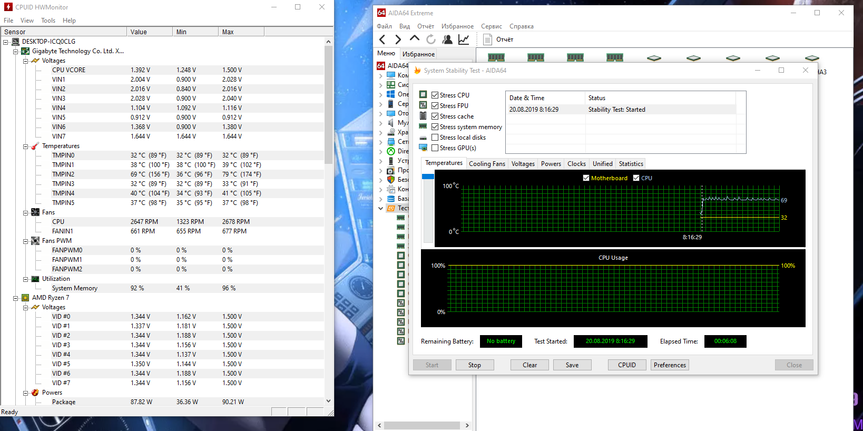Click the DESKTOP-ICQ0CLG computer icon in HWMonitor
The height and width of the screenshot is (431, 863).
tap(16, 42)
